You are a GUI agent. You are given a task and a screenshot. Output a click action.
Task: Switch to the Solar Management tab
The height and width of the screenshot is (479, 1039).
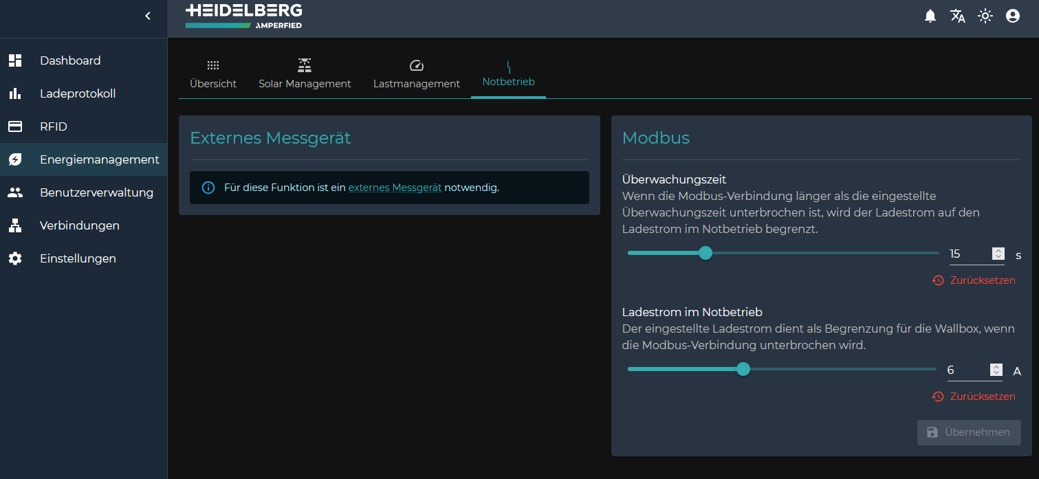coord(305,74)
